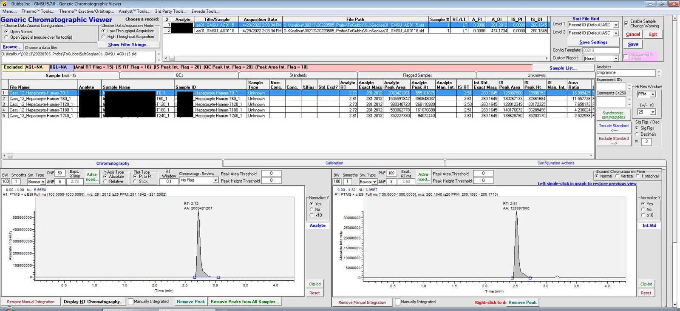This screenshot has width=680, height=311.
Task: Click Show Filter Strings... link
Action: (x=129, y=45)
